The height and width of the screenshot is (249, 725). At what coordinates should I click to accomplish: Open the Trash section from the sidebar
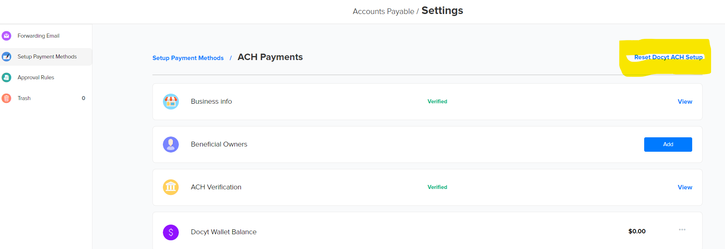[x=24, y=98]
